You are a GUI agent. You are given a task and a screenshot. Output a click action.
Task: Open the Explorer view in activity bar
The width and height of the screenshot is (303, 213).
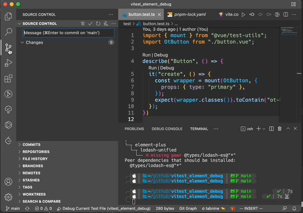click(8, 16)
